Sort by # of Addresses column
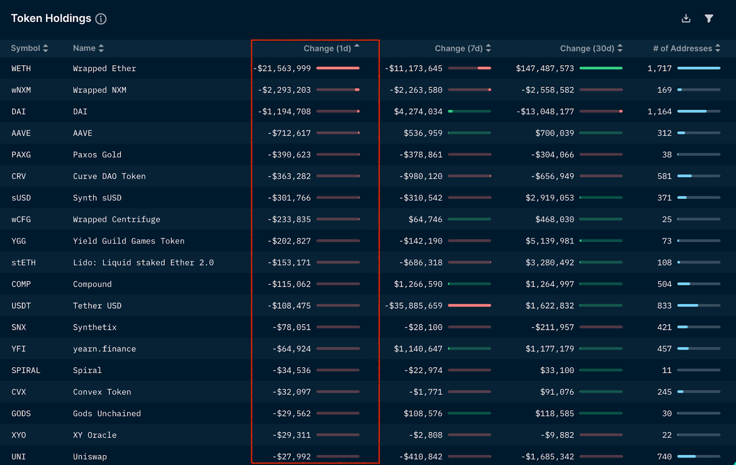Screen dimensions: 736x465 pyautogui.click(x=687, y=48)
